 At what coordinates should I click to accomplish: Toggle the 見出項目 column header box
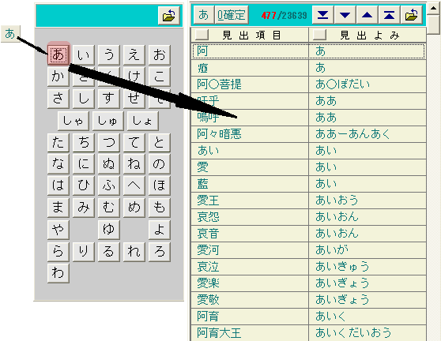[202, 35]
